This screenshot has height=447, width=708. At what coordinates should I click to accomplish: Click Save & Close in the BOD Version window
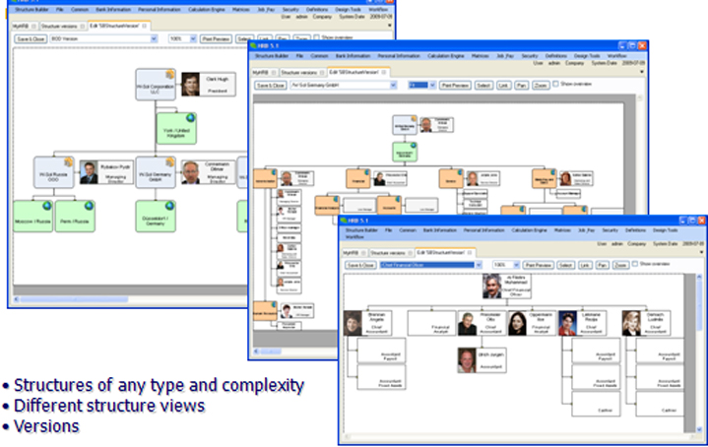point(31,39)
